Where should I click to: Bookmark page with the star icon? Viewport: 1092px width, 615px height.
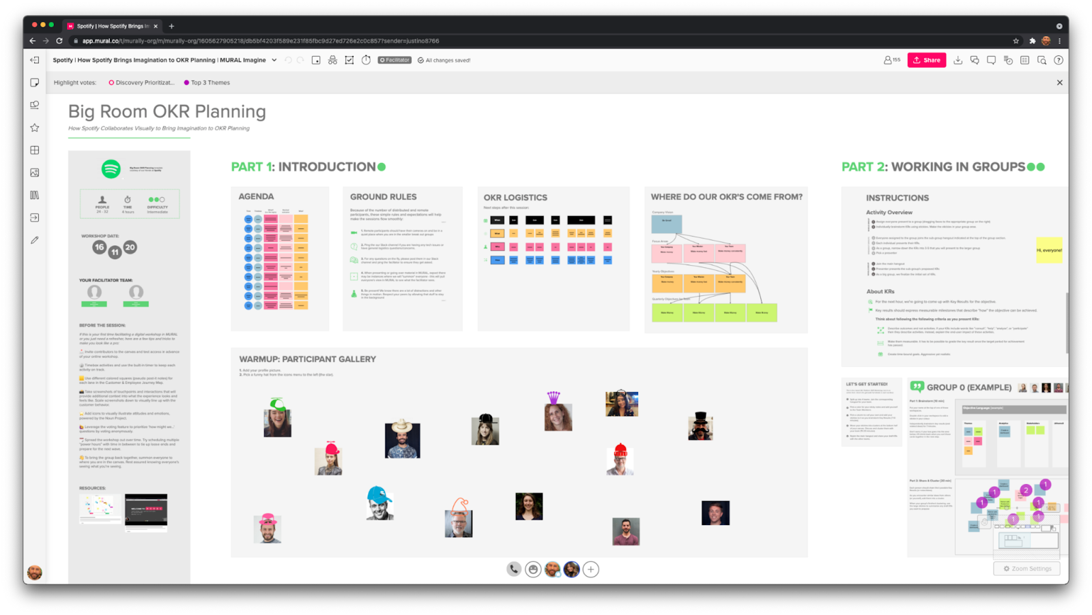click(x=1016, y=41)
